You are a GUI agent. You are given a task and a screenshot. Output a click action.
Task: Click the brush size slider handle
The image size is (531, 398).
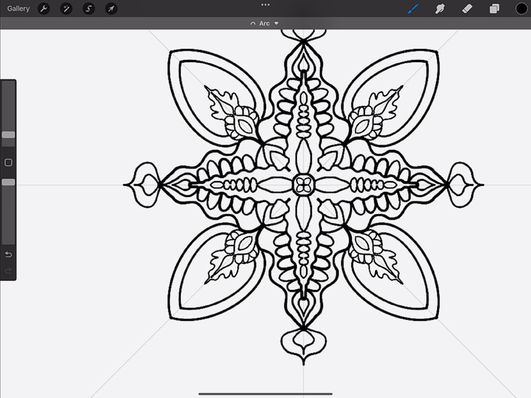[8, 135]
